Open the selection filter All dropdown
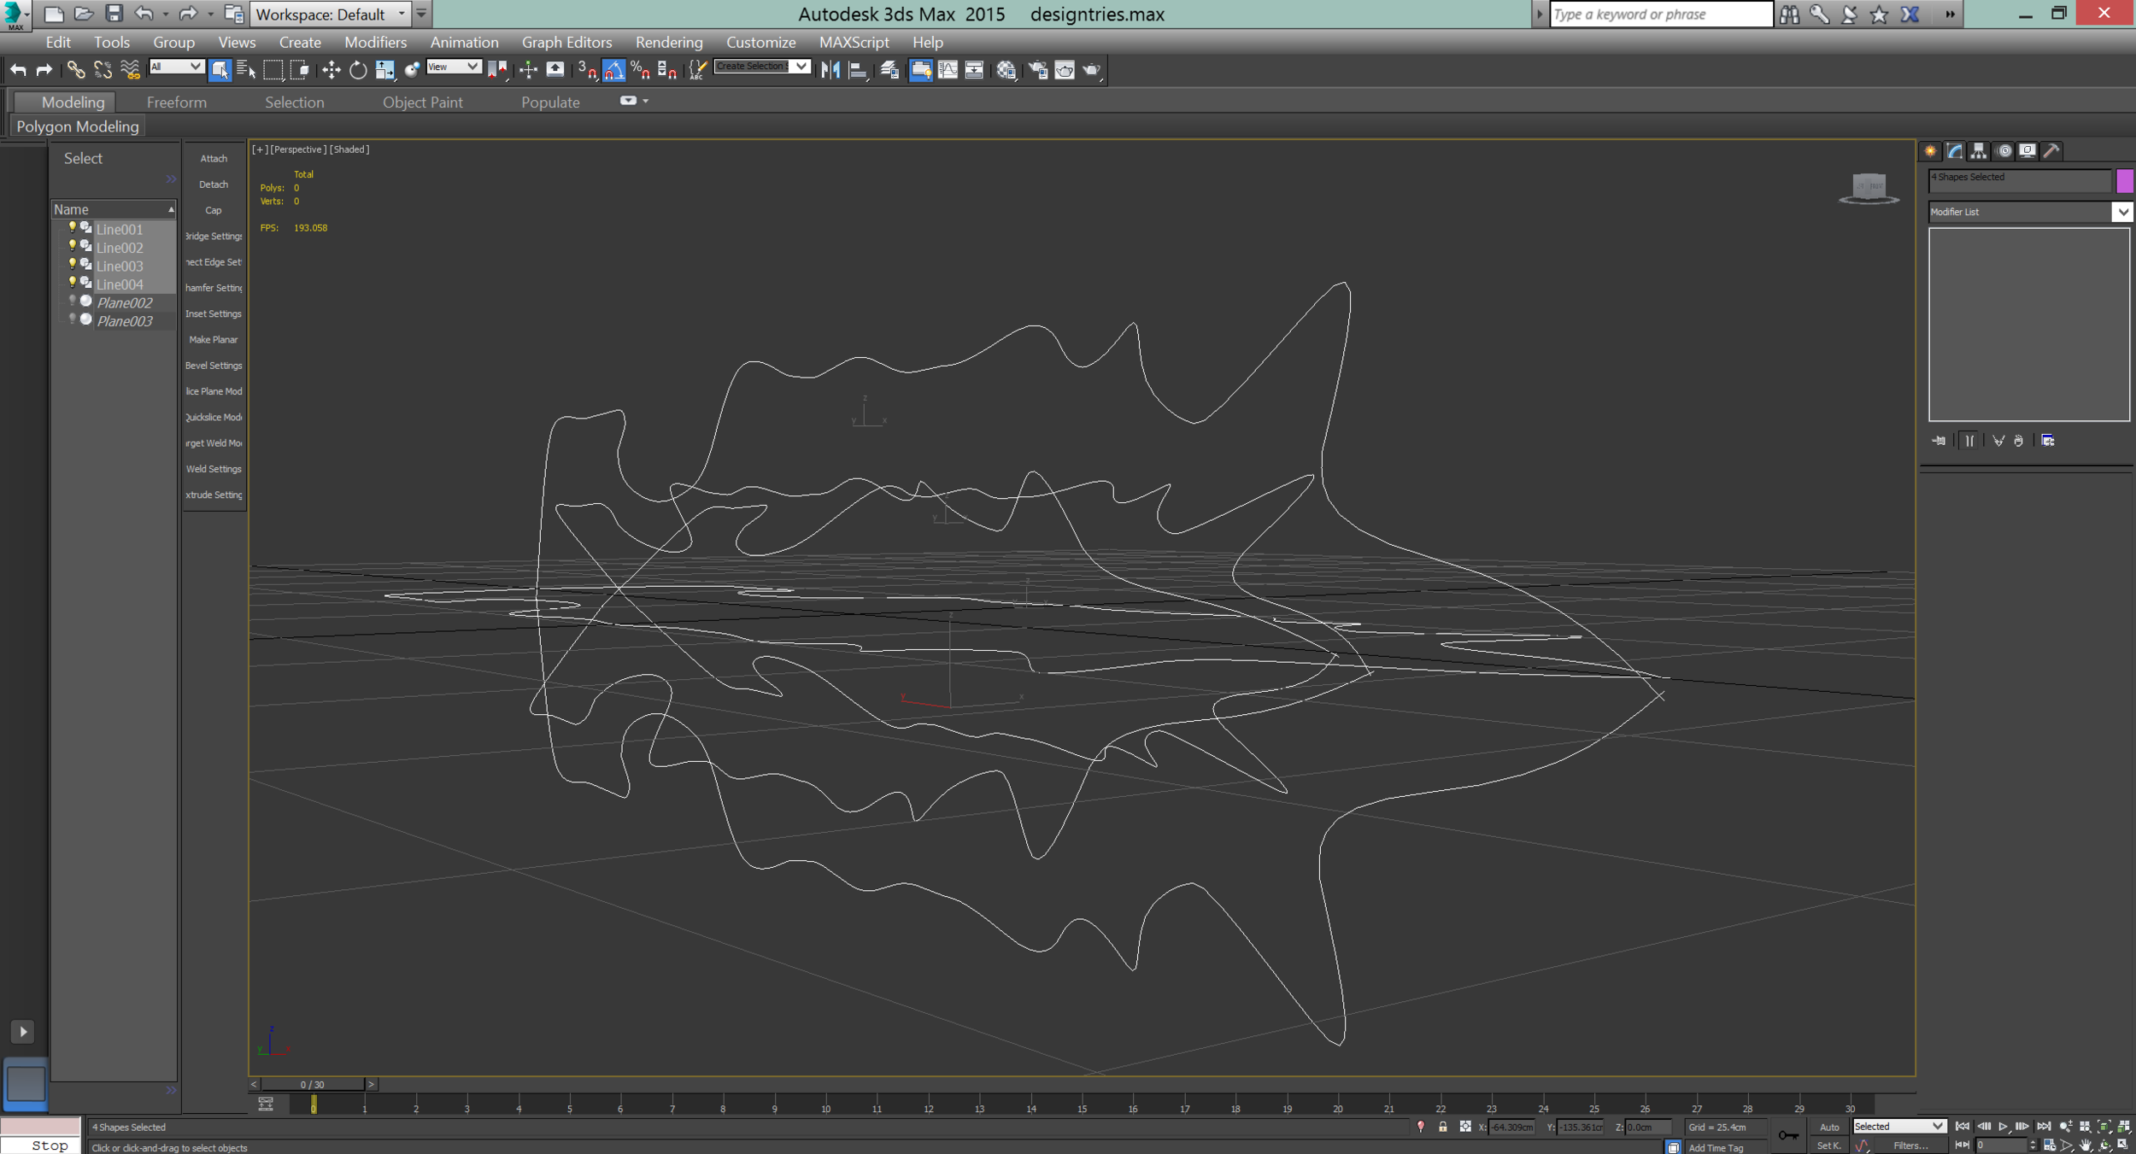This screenshot has width=2136, height=1154. point(176,67)
